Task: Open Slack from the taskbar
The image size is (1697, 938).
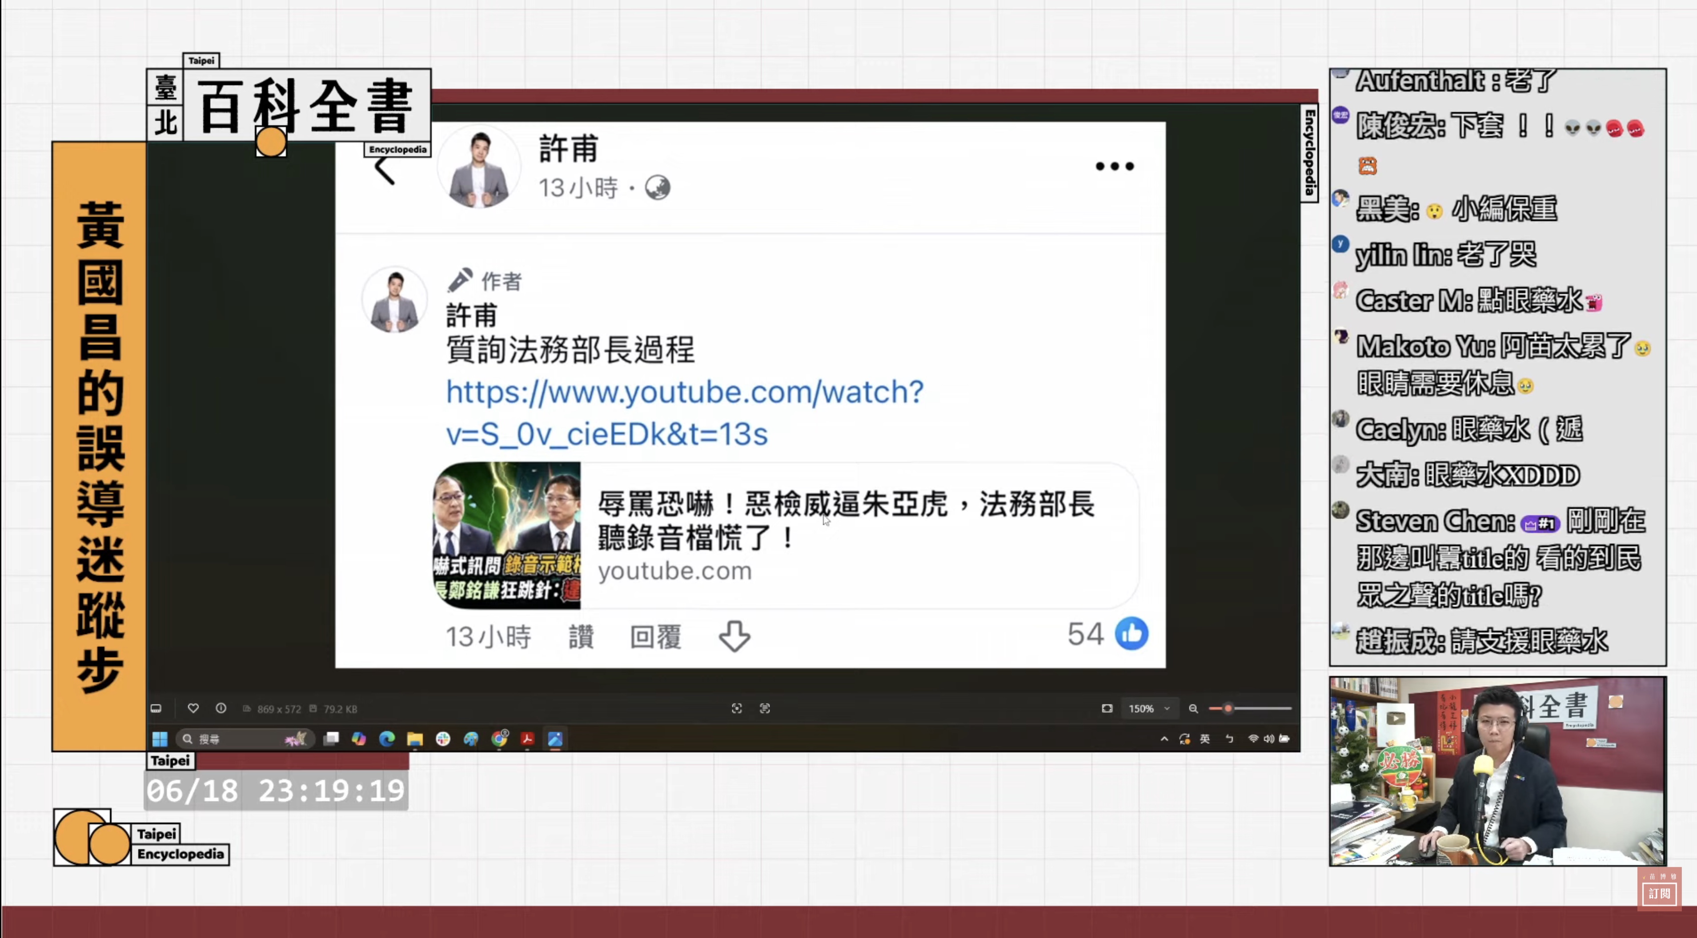Action: (x=443, y=739)
